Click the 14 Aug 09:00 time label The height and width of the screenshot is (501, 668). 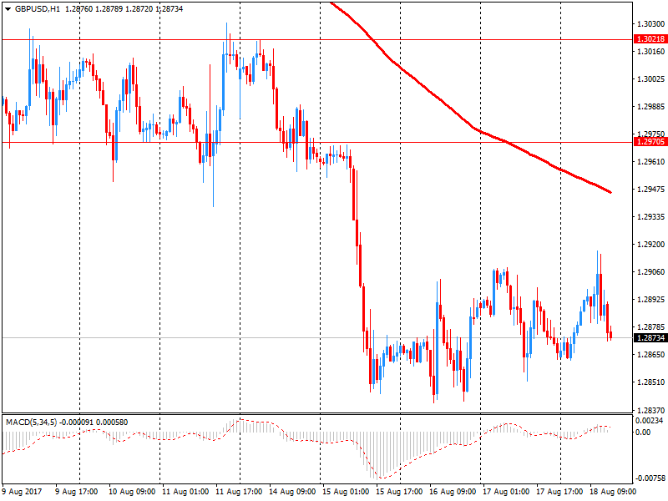292,492
